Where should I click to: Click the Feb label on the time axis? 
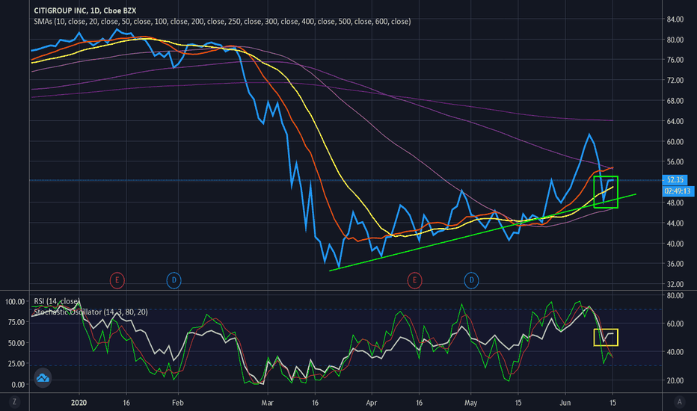pyautogui.click(x=178, y=403)
